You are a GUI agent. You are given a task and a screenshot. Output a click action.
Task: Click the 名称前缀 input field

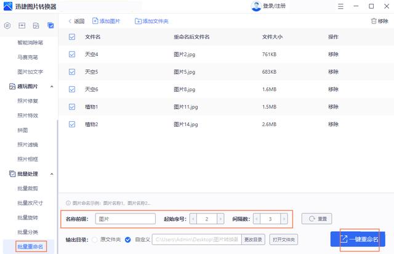coord(126,219)
